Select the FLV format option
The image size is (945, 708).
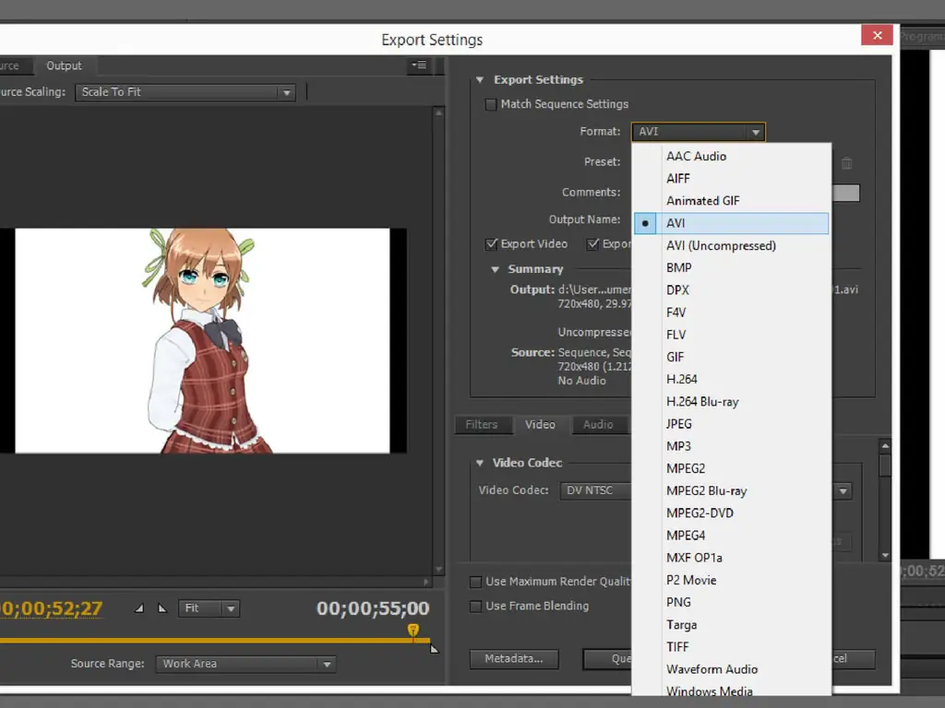click(732, 335)
